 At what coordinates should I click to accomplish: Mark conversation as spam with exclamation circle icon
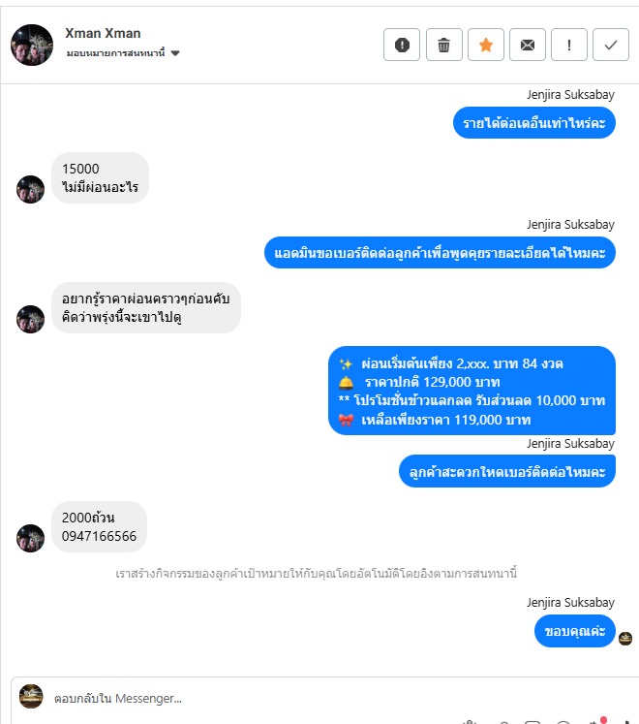(x=402, y=45)
